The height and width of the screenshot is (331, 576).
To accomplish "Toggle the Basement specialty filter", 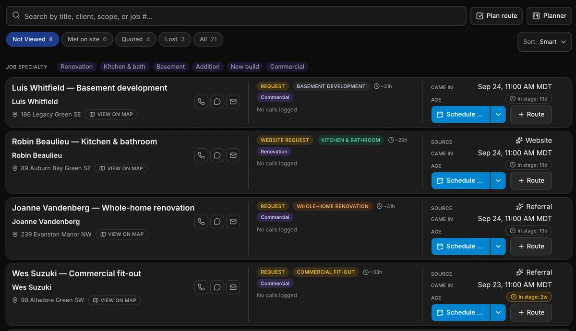I will pyautogui.click(x=170, y=67).
